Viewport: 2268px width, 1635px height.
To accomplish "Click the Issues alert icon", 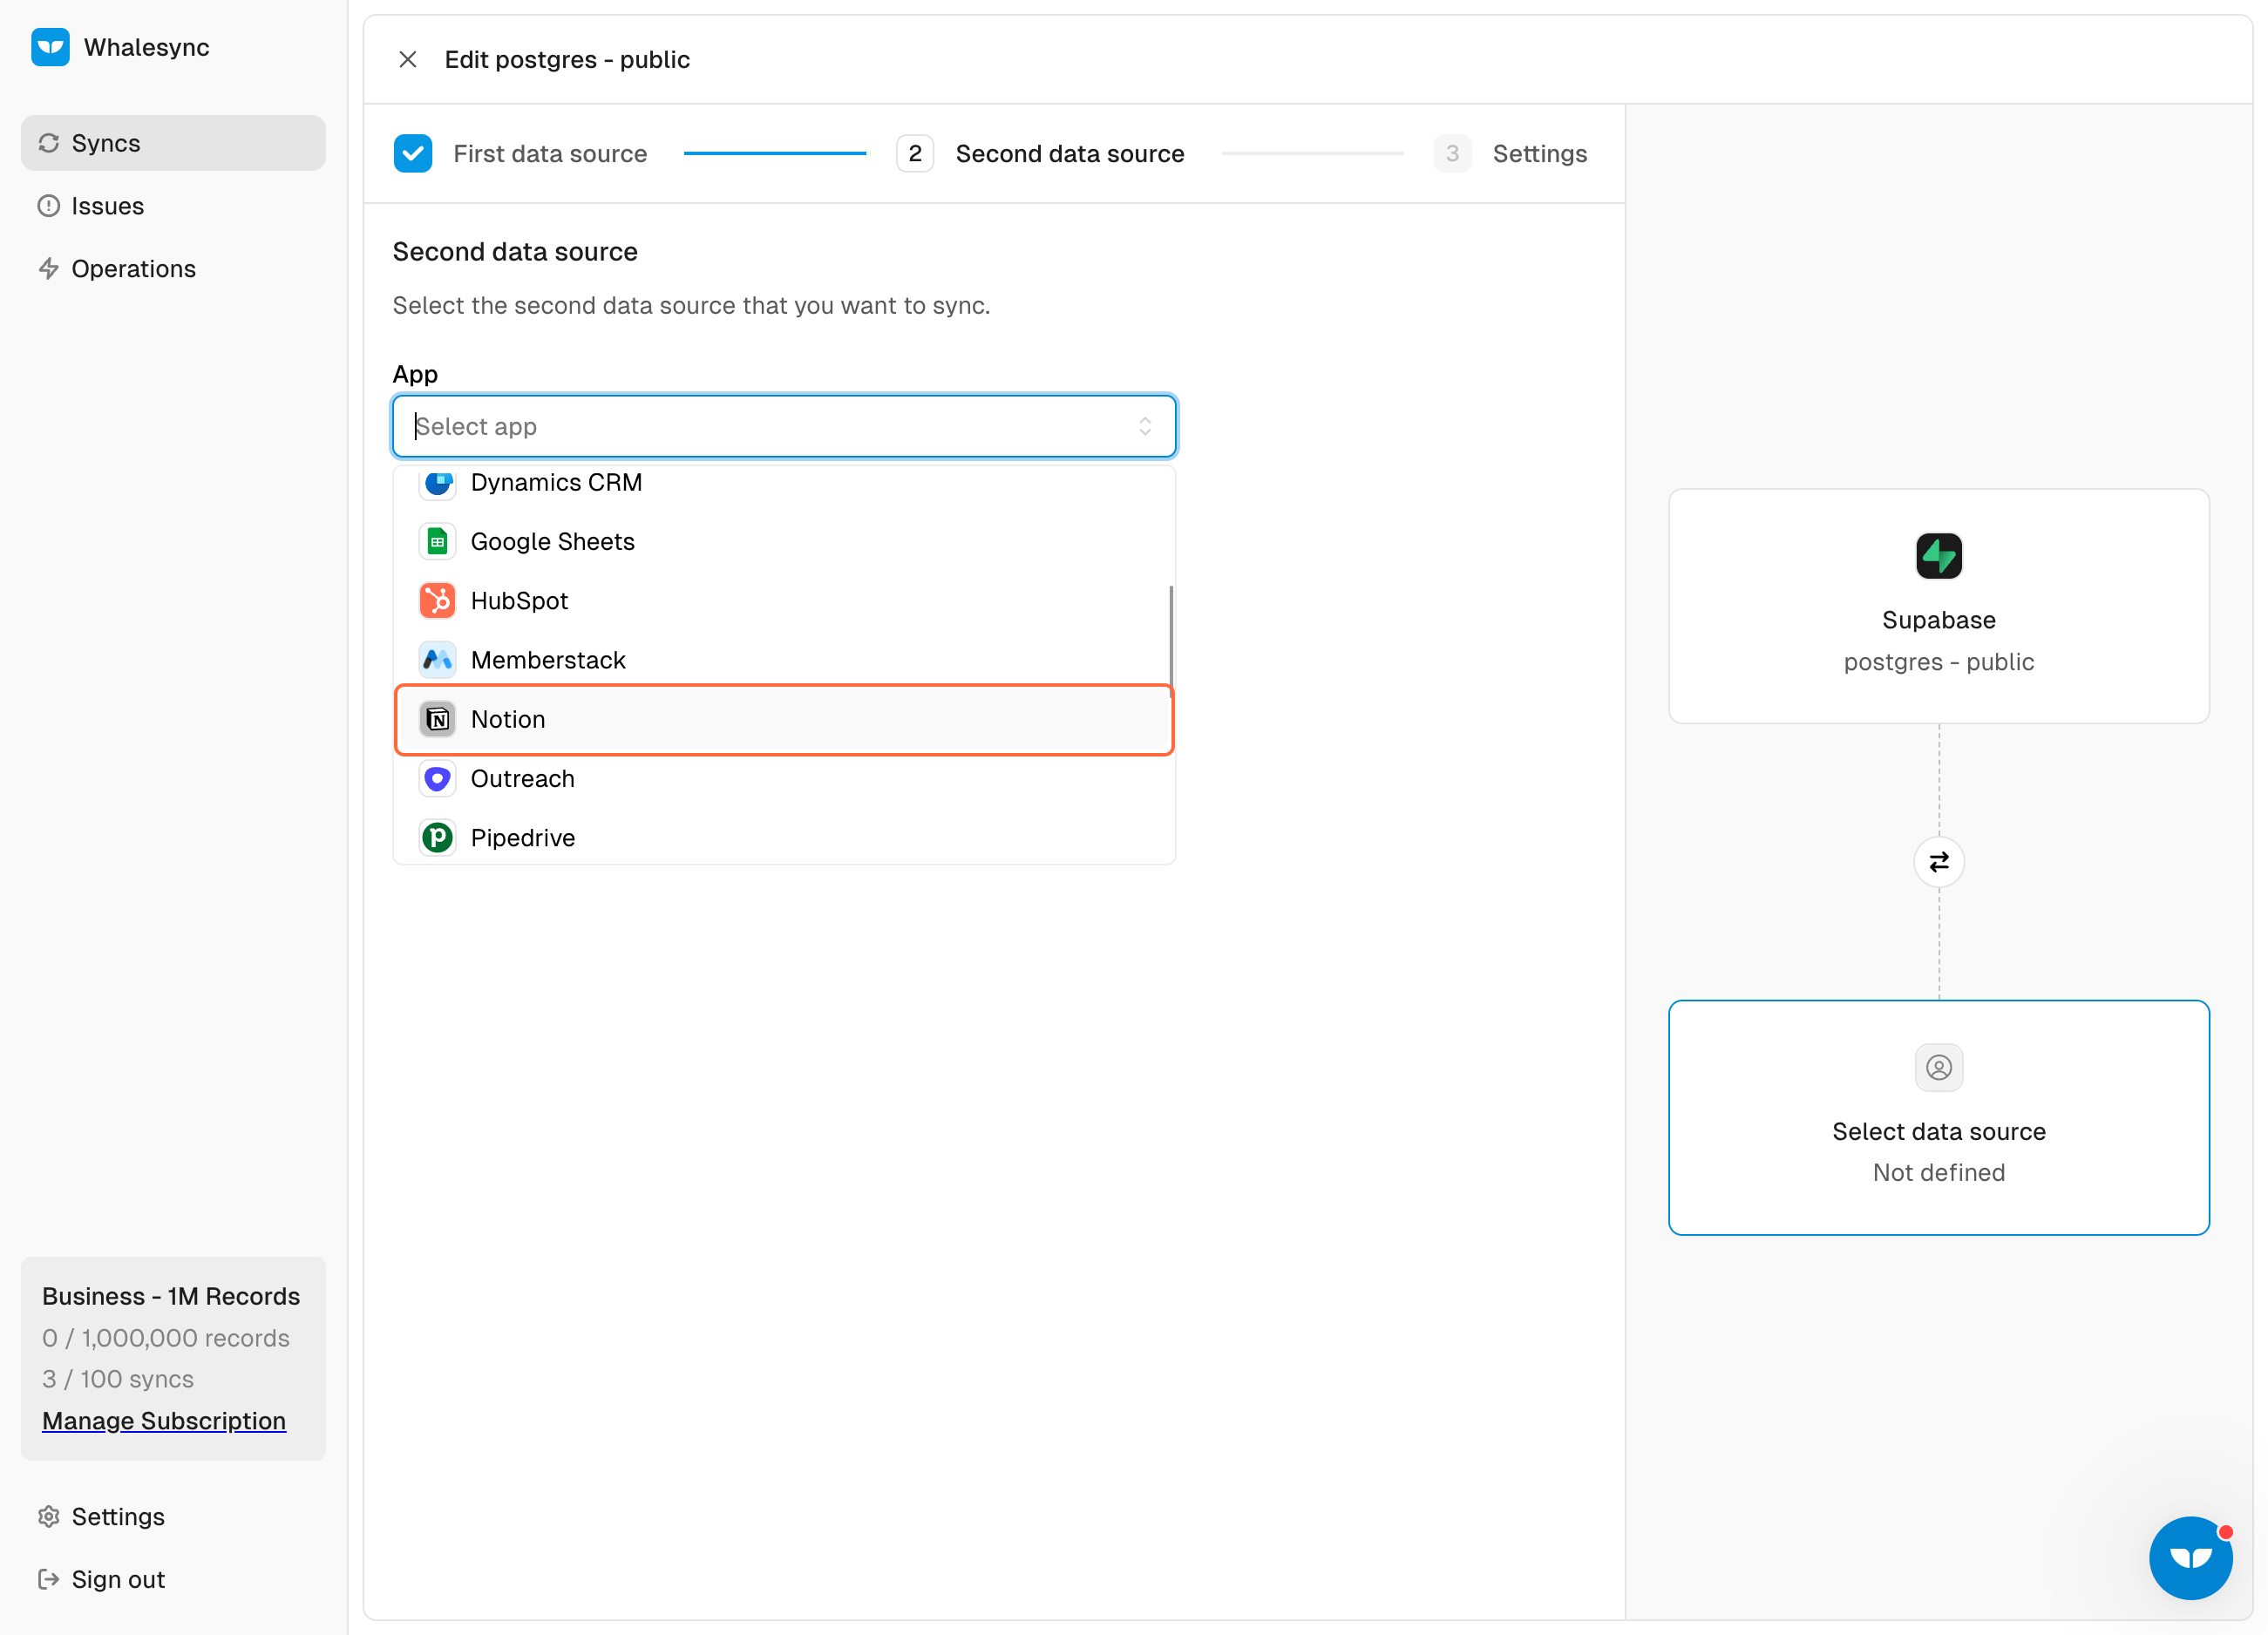I will (49, 206).
